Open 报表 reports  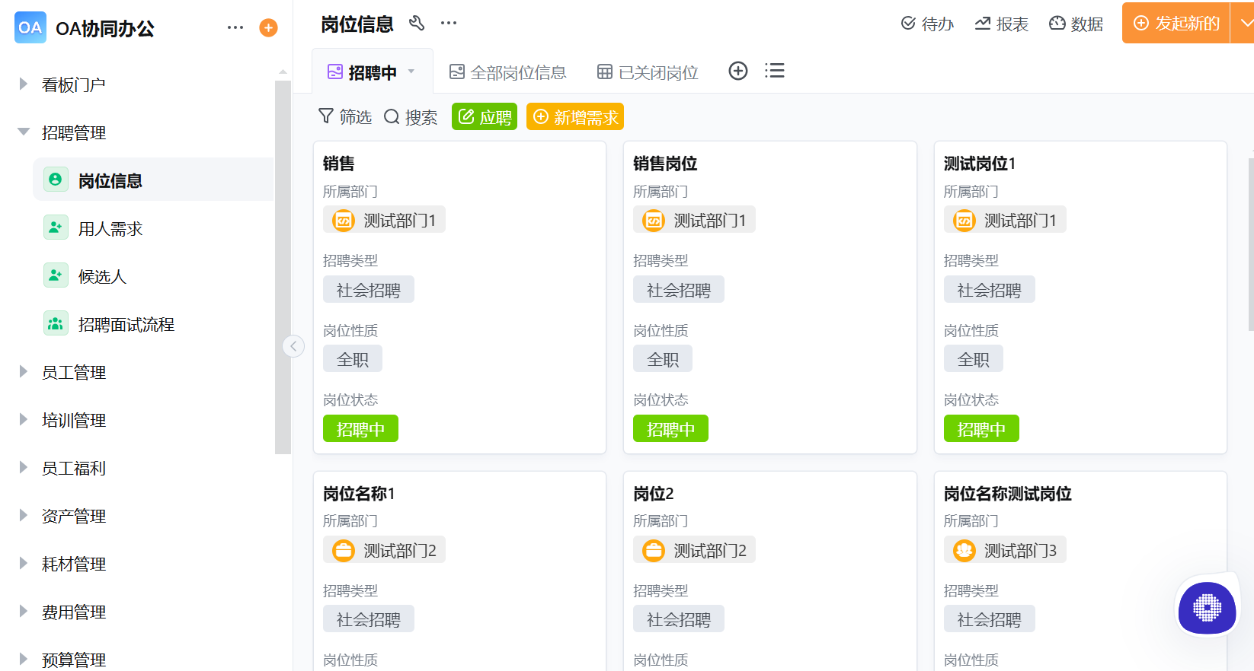[1002, 24]
